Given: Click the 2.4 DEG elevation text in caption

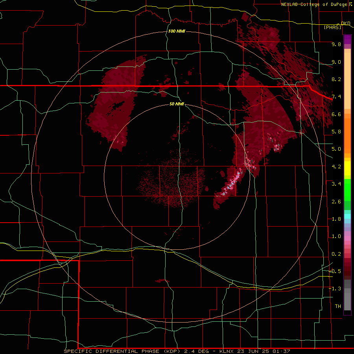Looking at the screenshot, I should point(196,351).
